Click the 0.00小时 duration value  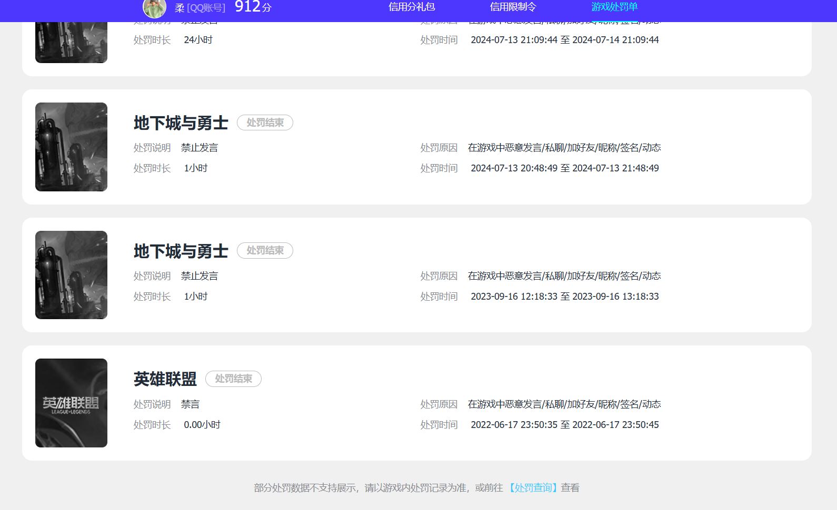[x=202, y=425]
